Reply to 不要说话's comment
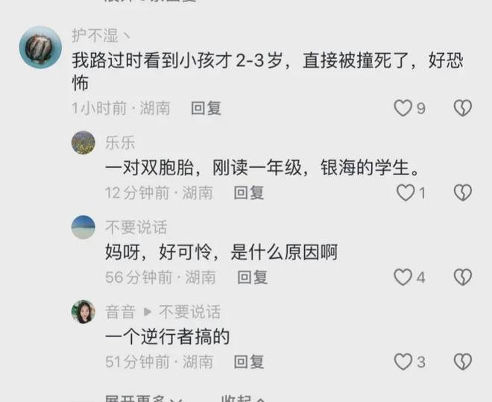 coord(252,277)
